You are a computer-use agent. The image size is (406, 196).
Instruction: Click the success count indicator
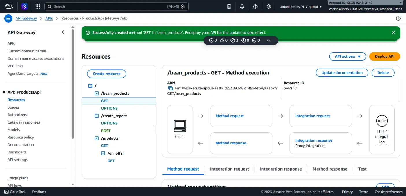pyautogui.click(x=235, y=41)
